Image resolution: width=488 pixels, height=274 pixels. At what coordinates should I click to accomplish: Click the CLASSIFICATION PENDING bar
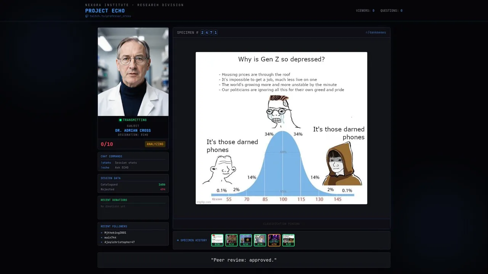pyautogui.click(x=281, y=224)
